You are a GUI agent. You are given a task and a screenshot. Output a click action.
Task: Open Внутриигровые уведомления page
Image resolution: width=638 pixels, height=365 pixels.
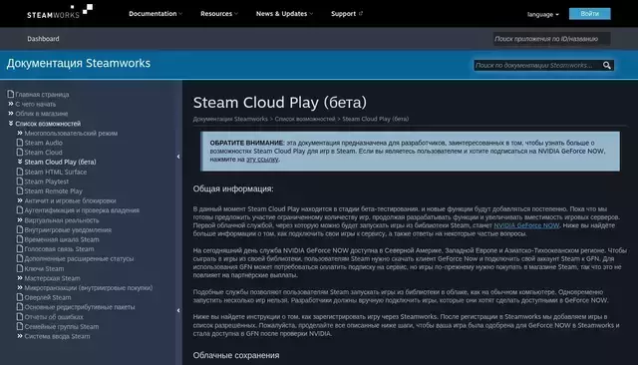pyautogui.click(x=68, y=230)
